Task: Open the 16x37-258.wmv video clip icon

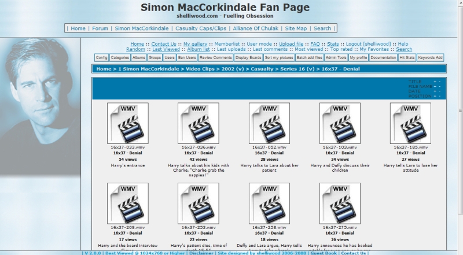Action: point(265,203)
